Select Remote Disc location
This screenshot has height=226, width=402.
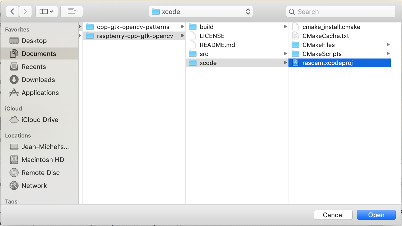click(39, 173)
